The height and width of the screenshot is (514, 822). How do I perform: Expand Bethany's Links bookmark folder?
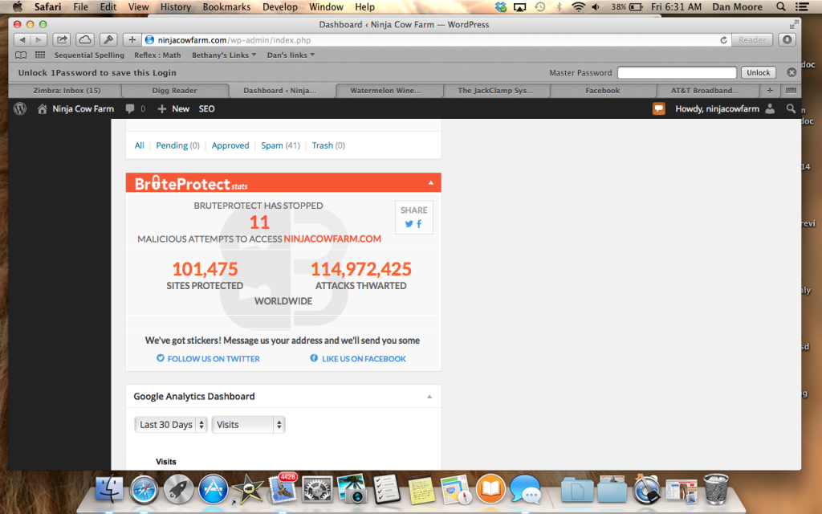[x=224, y=55]
